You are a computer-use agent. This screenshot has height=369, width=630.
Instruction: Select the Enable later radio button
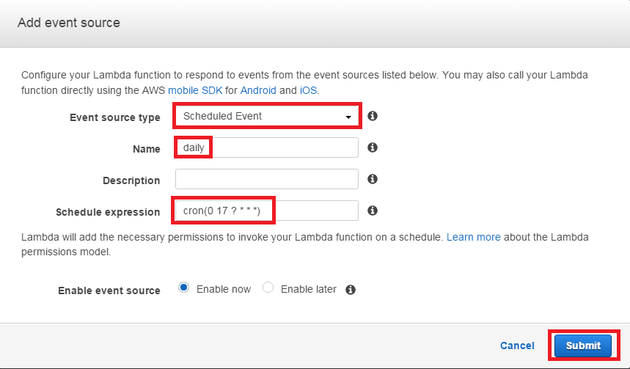(268, 288)
